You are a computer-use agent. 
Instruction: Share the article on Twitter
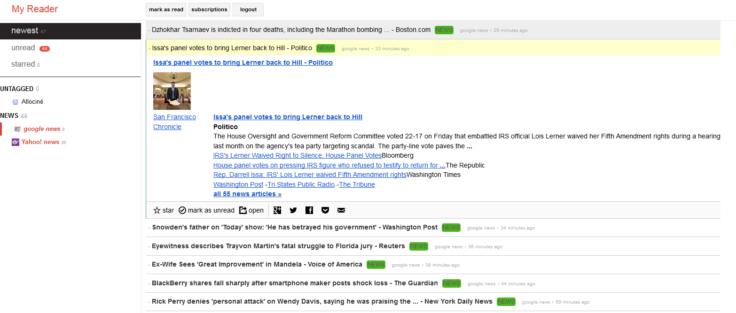click(x=293, y=210)
